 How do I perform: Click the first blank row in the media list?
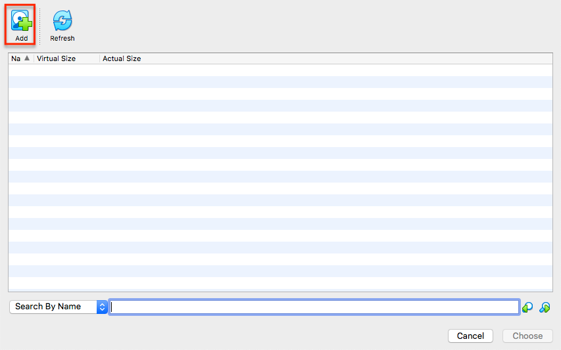click(x=280, y=70)
